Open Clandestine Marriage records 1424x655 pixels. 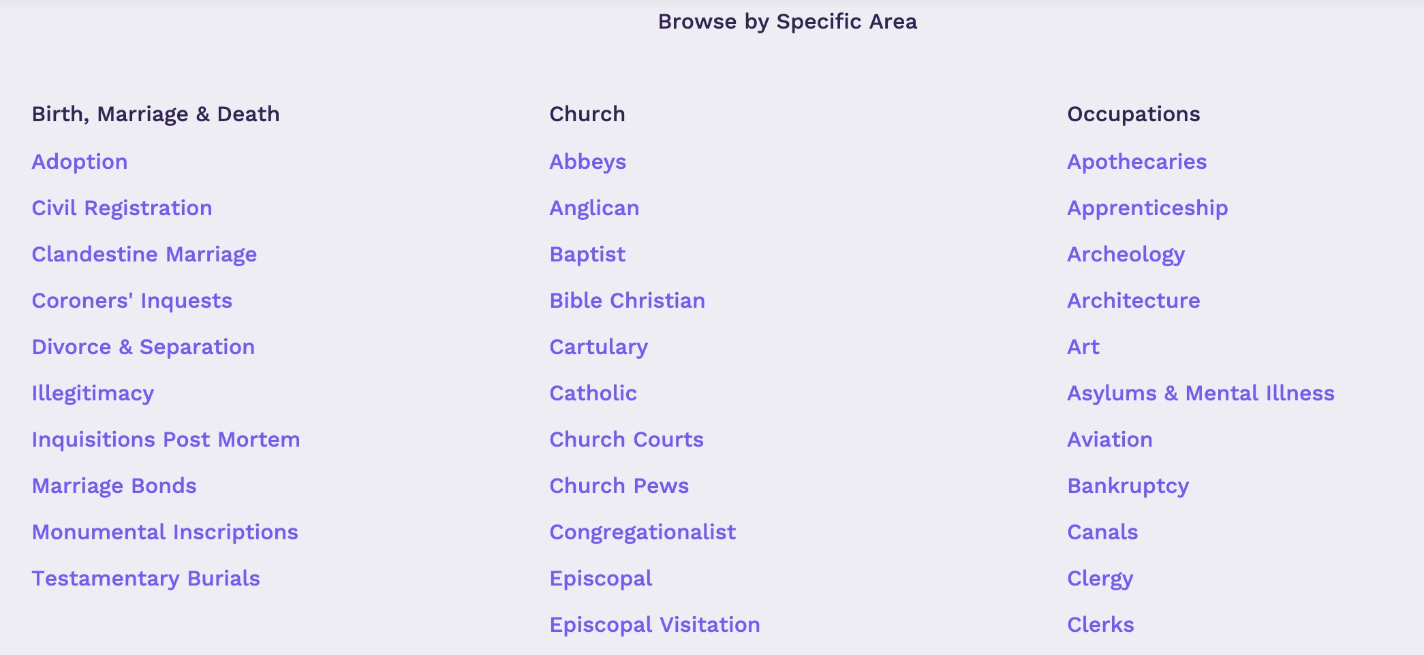pyautogui.click(x=144, y=255)
